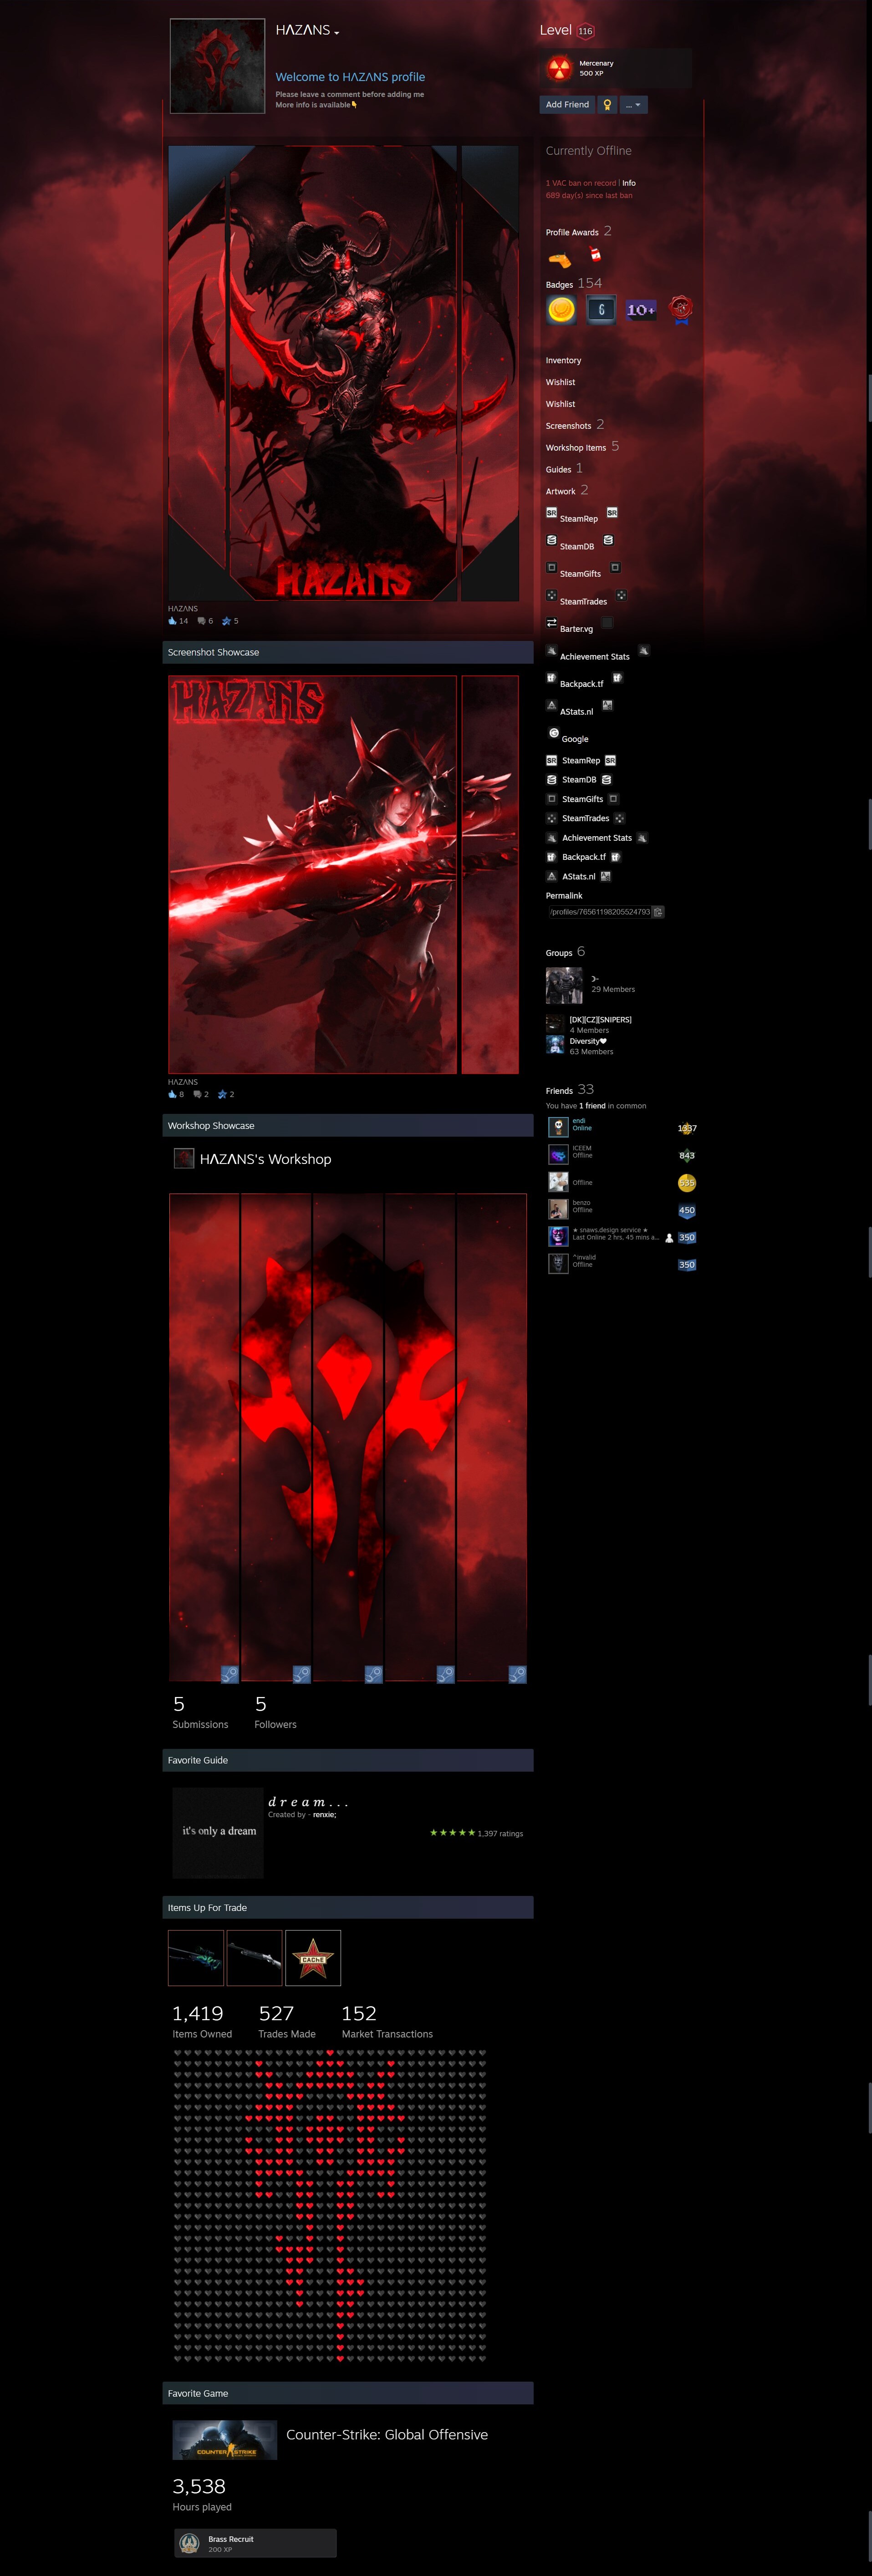The image size is (872, 2576).
Task: Click the '5 Submissions' workshop count
Action: 200,1712
